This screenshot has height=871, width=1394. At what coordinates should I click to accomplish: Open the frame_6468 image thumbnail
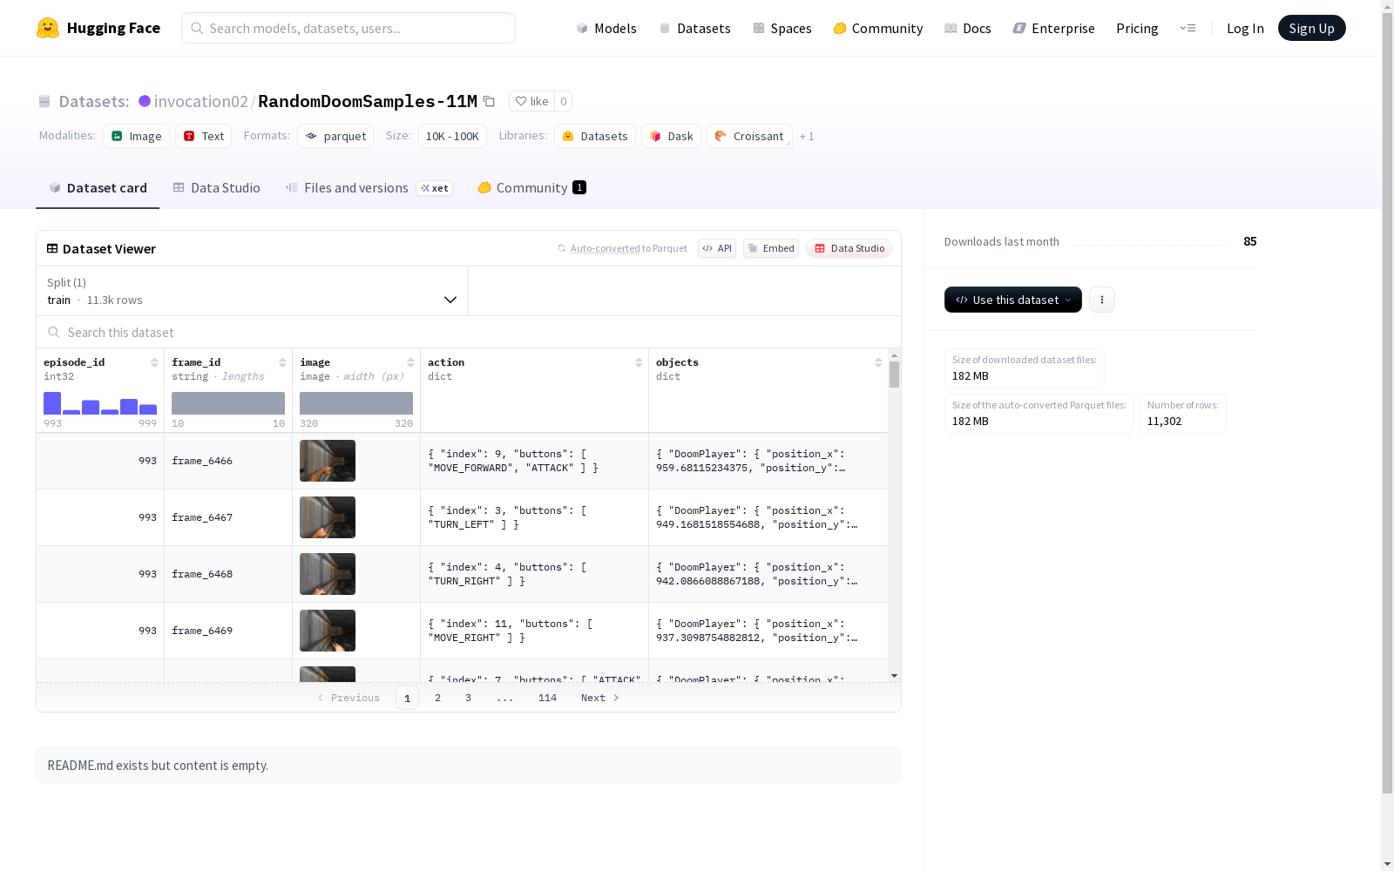click(328, 574)
